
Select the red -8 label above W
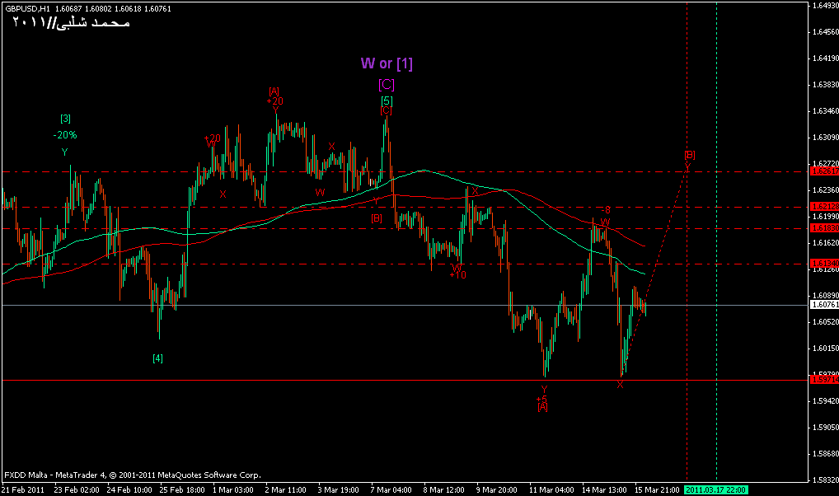pos(606,210)
